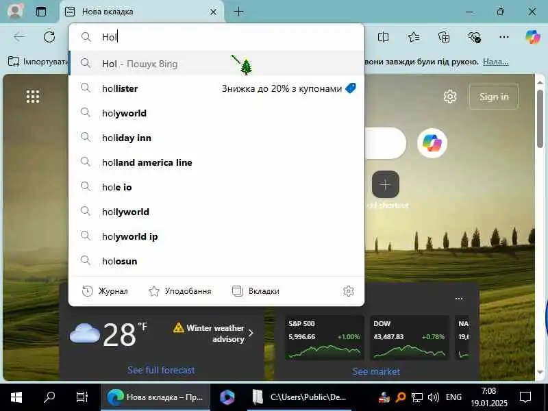Open the See market link

click(376, 371)
